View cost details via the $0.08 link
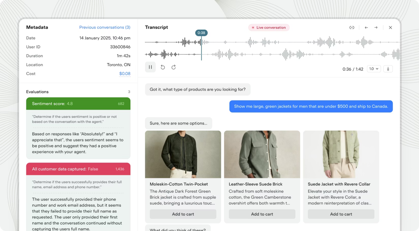 click(x=125, y=74)
